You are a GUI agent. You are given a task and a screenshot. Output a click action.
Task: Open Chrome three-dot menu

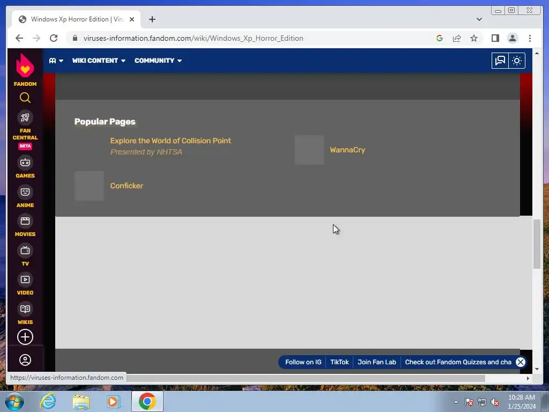click(530, 38)
